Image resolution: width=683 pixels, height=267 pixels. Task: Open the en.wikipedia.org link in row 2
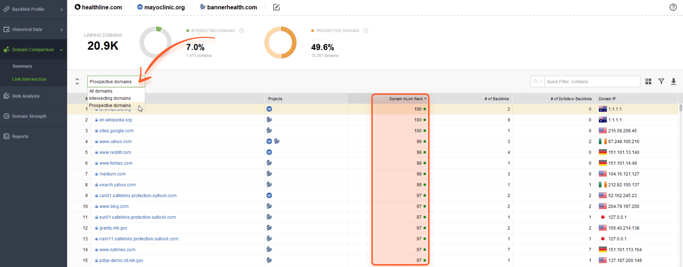(115, 120)
